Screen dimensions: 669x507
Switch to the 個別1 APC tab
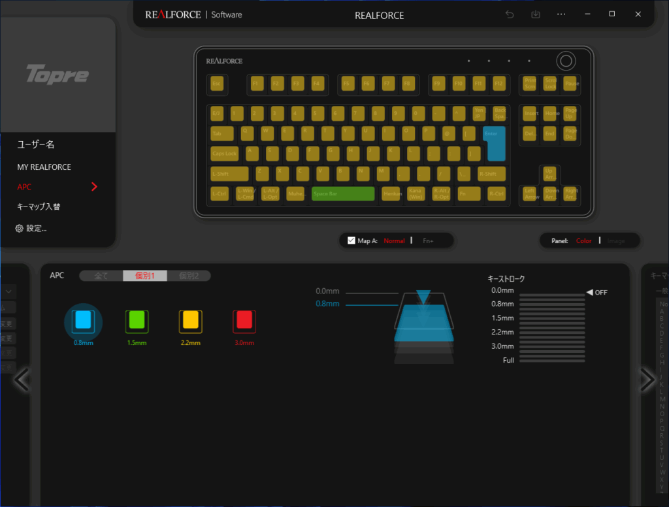tap(144, 276)
